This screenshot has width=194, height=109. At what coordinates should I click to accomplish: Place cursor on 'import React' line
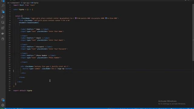[24, 5]
